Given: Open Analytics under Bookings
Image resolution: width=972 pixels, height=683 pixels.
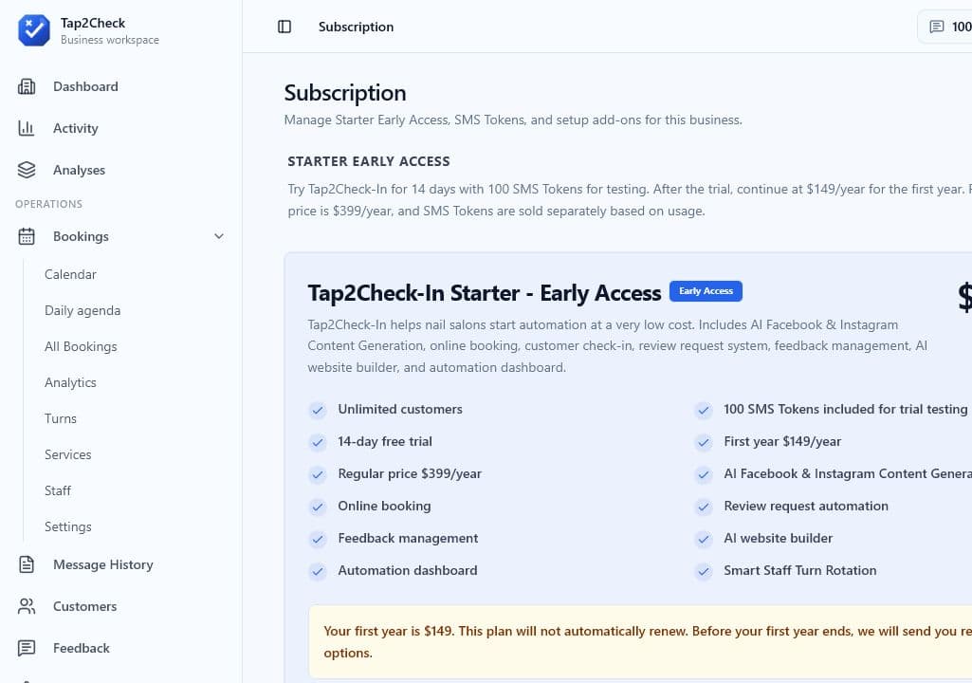Looking at the screenshot, I should click(71, 382).
